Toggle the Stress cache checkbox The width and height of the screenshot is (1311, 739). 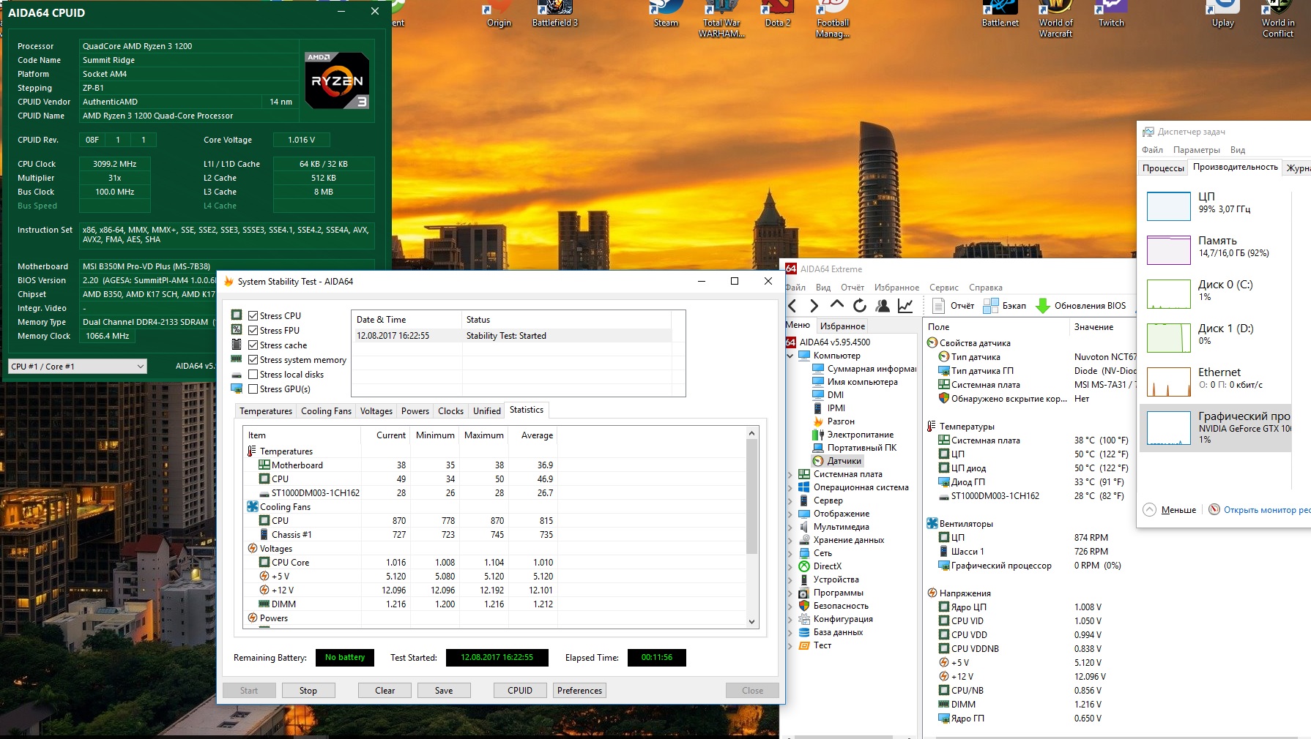tap(253, 345)
